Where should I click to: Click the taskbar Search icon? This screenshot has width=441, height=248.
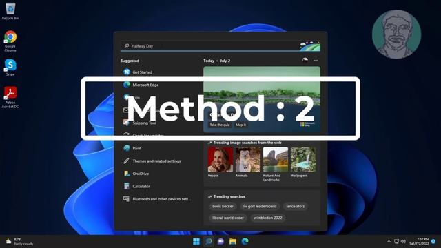pyautogui.click(x=208, y=241)
